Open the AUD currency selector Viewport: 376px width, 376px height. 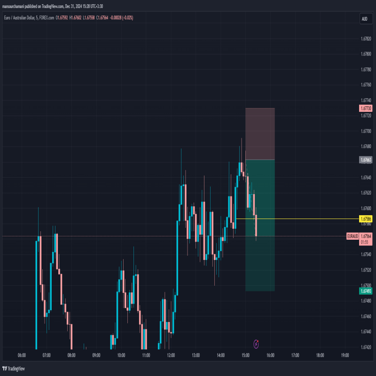click(364, 19)
